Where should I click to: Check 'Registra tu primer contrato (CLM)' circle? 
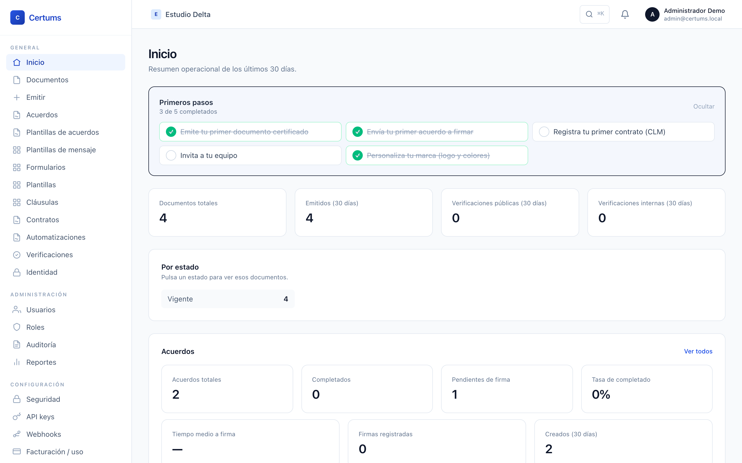point(544,132)
